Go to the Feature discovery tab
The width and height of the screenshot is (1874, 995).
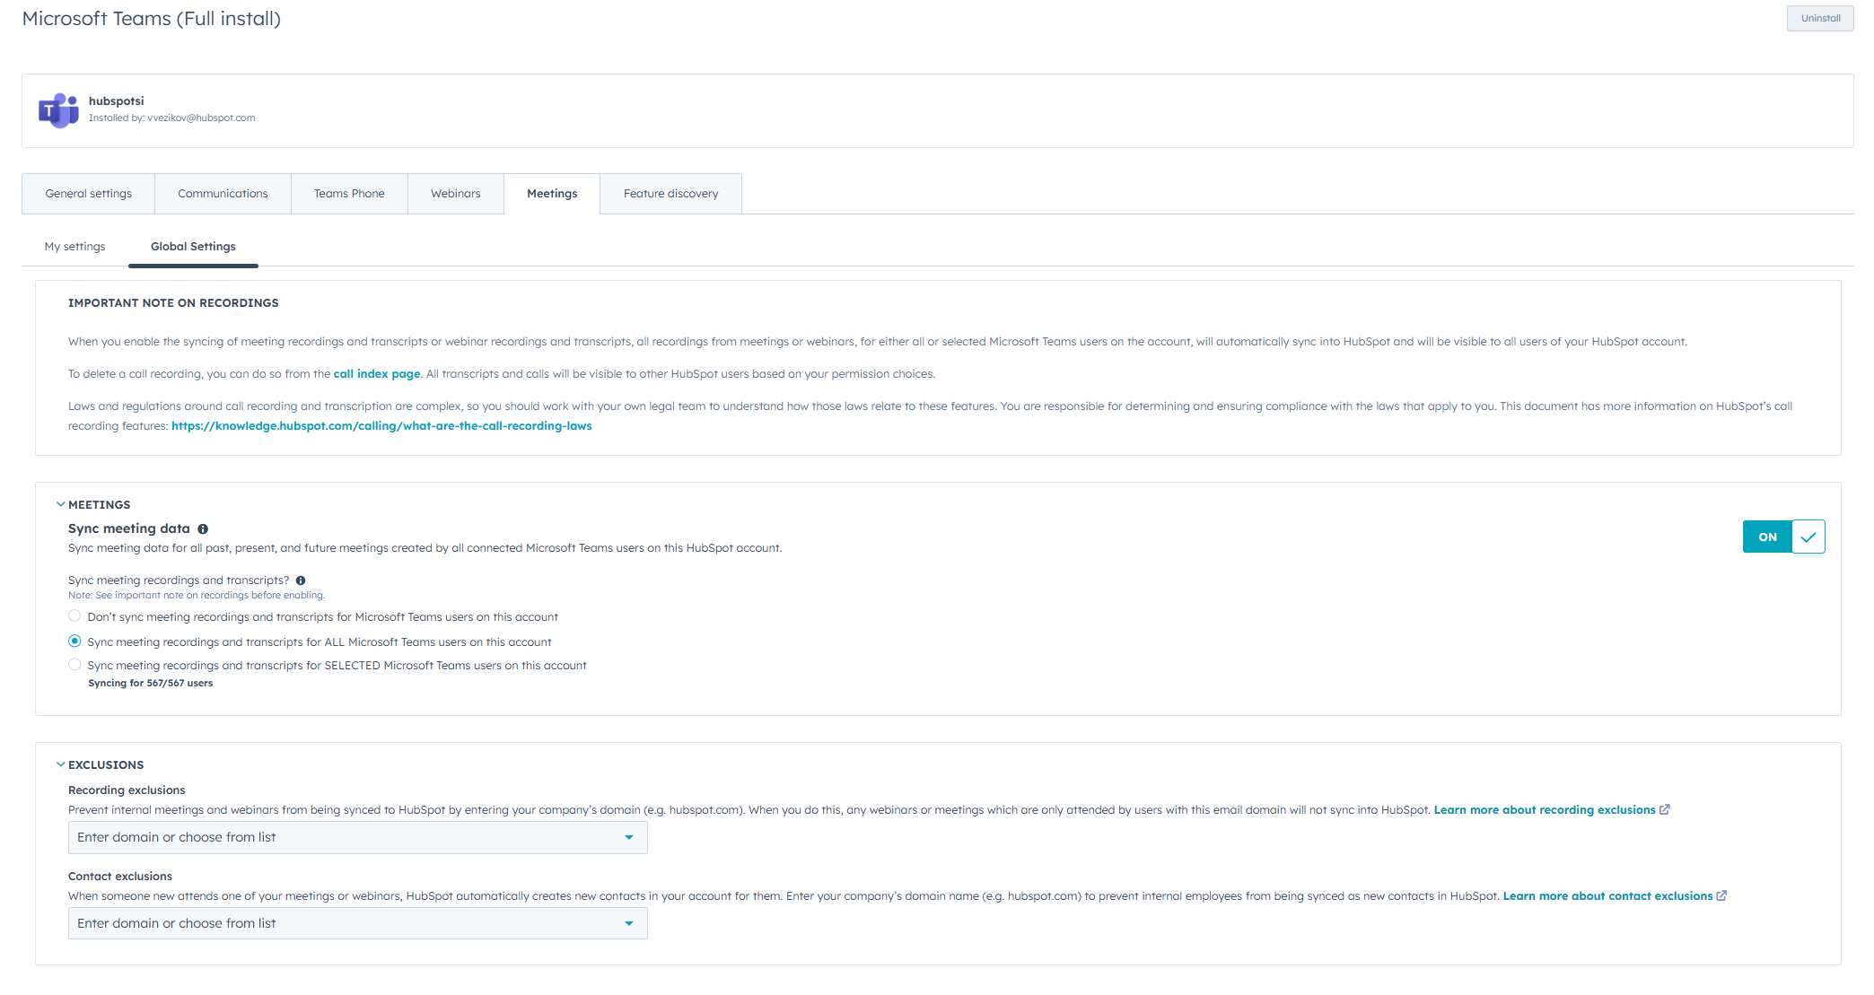(670, 194)
